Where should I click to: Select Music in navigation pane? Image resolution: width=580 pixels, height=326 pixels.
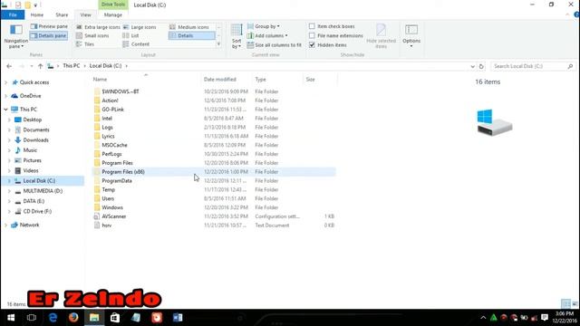tap(30, 150)
